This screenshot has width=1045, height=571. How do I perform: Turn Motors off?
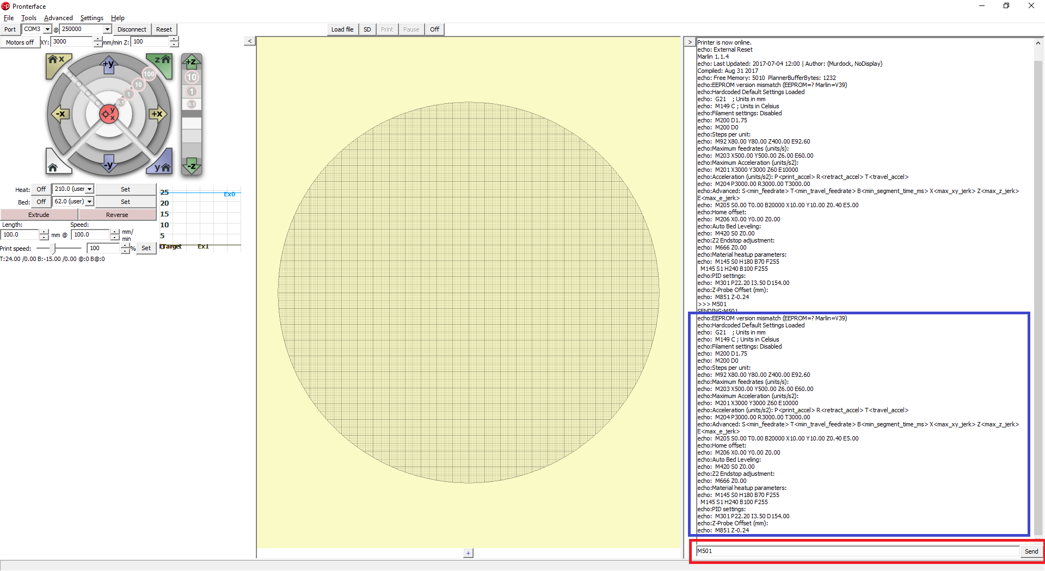[x=20, y=42]
